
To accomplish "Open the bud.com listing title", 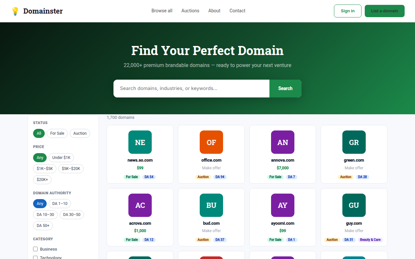I will [x=211, y=223].
